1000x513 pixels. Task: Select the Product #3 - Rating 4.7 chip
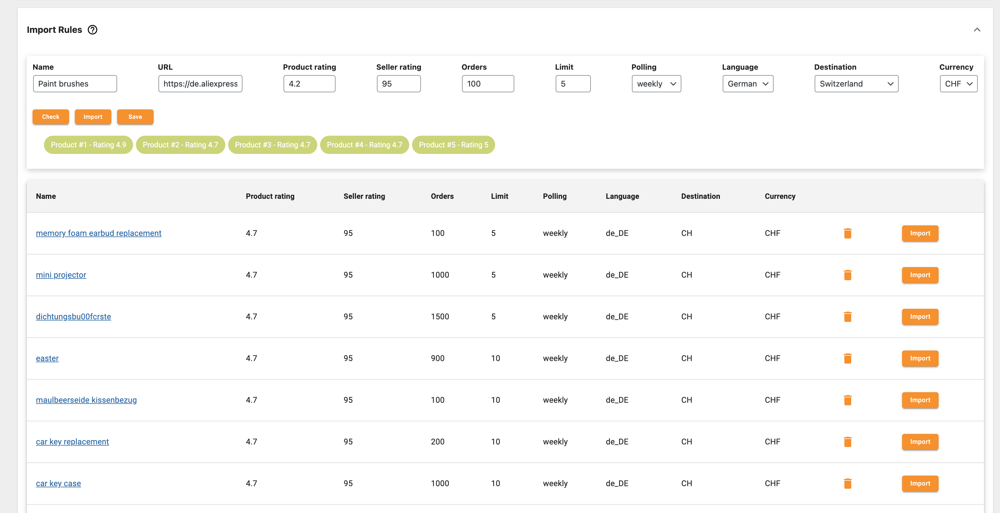point(272,145)
